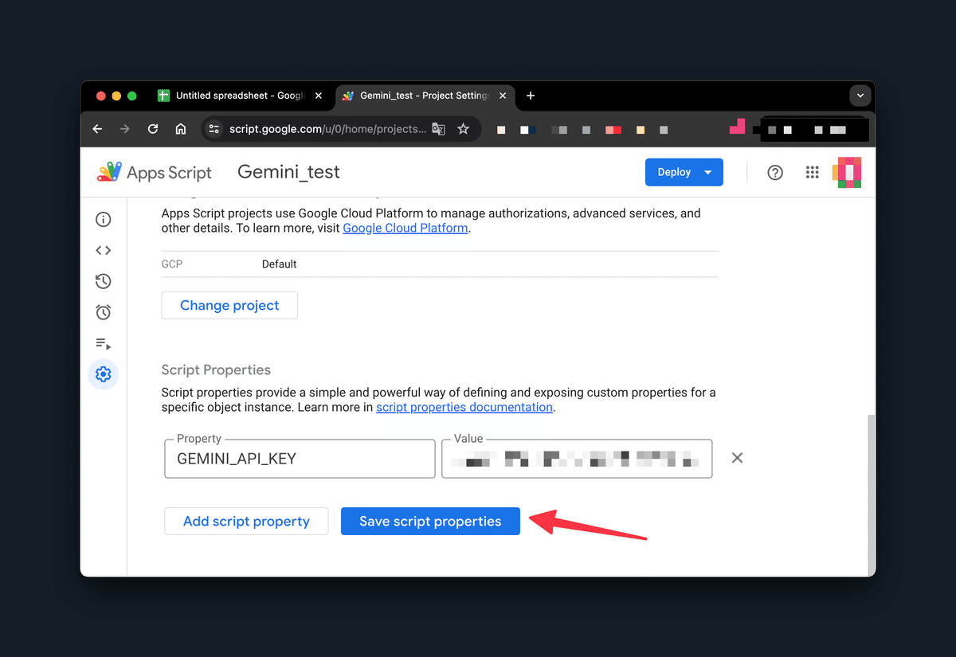
Task: Click Save script properties button
Action: click(x=430, y=522)
